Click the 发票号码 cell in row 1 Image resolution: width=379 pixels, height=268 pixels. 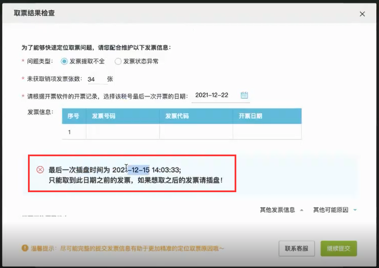coord(123,132)
